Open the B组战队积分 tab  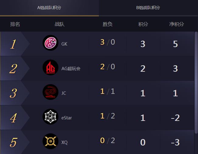pyautogui.click(x=148, y=8)
